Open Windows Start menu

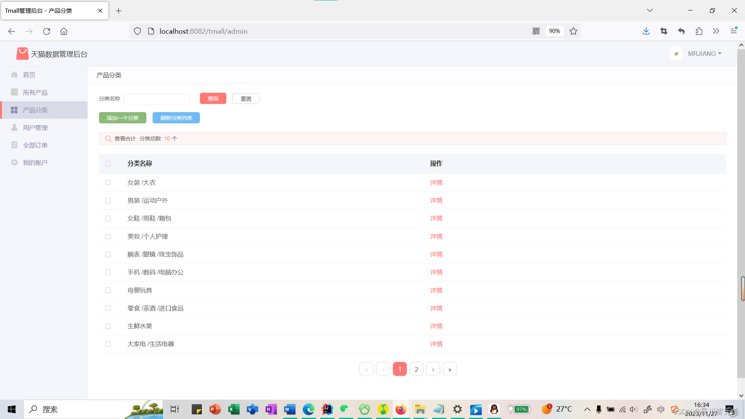tap(12, 409)
